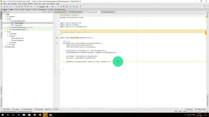Collapse the res folder
Screen dimensions: 209x117
[6, 32]
